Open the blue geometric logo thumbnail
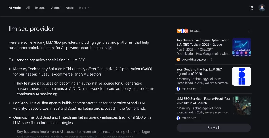Image resolution: width=269 pixels, height=138 pixels. (242, 76)
